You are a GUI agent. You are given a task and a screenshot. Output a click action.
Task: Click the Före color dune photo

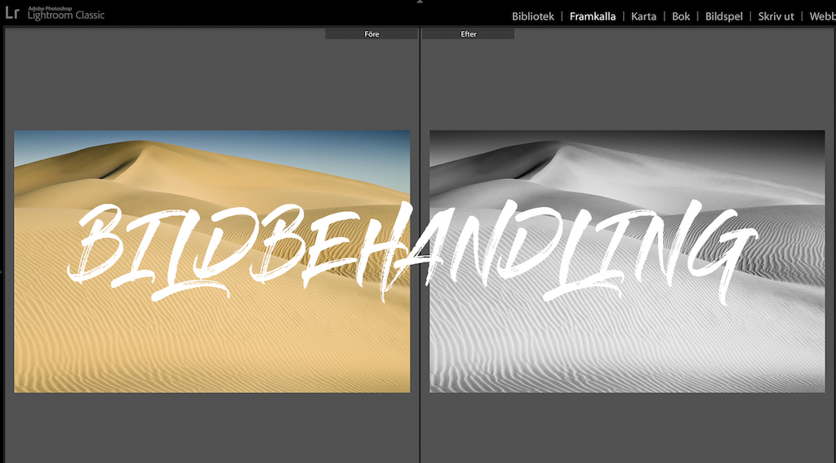click(211, 262)
